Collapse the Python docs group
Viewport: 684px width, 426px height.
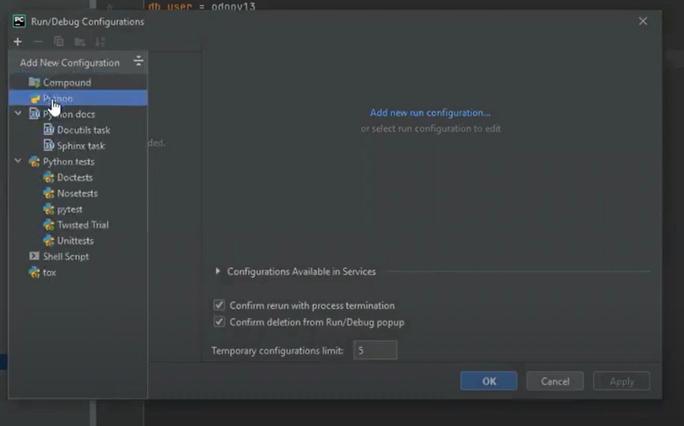coord(19,114)
